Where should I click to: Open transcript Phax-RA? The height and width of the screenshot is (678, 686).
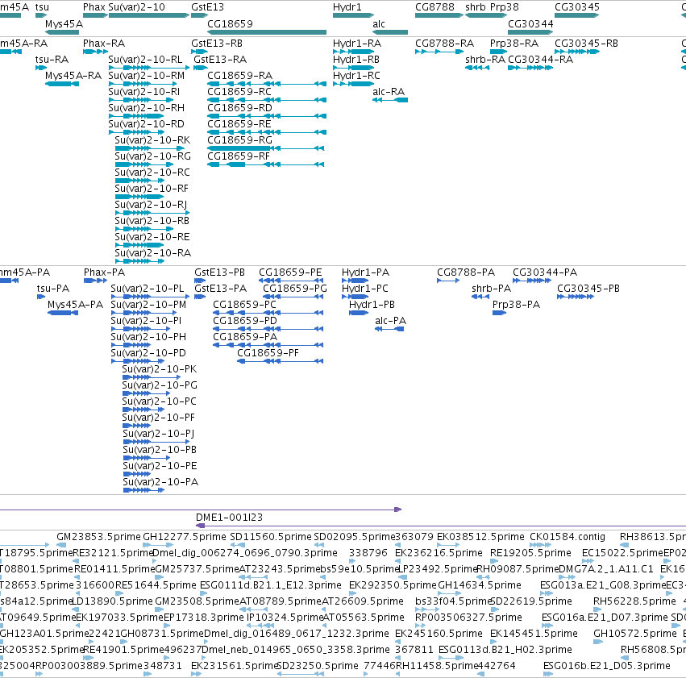tap(104, 44)
